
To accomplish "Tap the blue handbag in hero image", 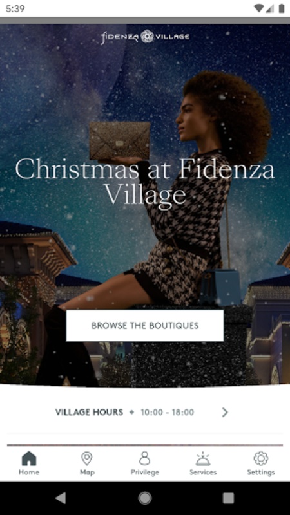I will pos(220,287).
